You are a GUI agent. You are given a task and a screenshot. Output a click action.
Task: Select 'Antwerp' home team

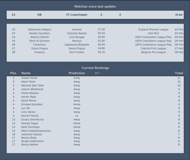[x=40, y=52]
